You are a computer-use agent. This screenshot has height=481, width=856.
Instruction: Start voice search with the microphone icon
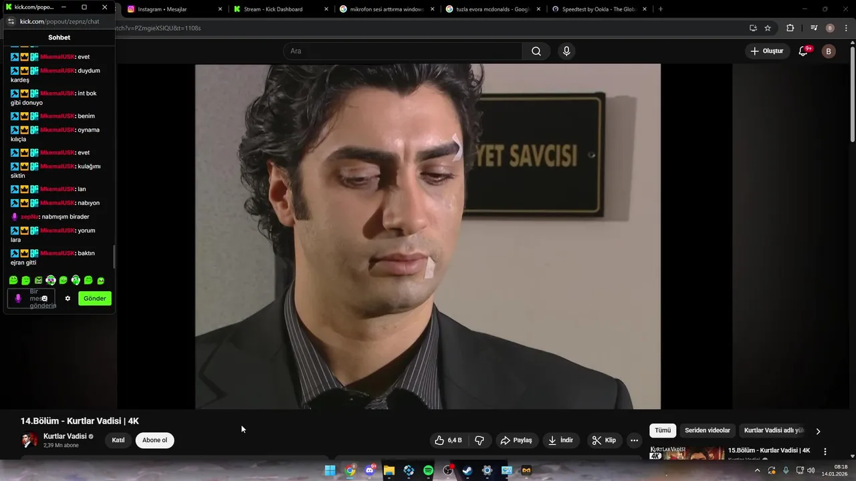[x=566, y=51]
